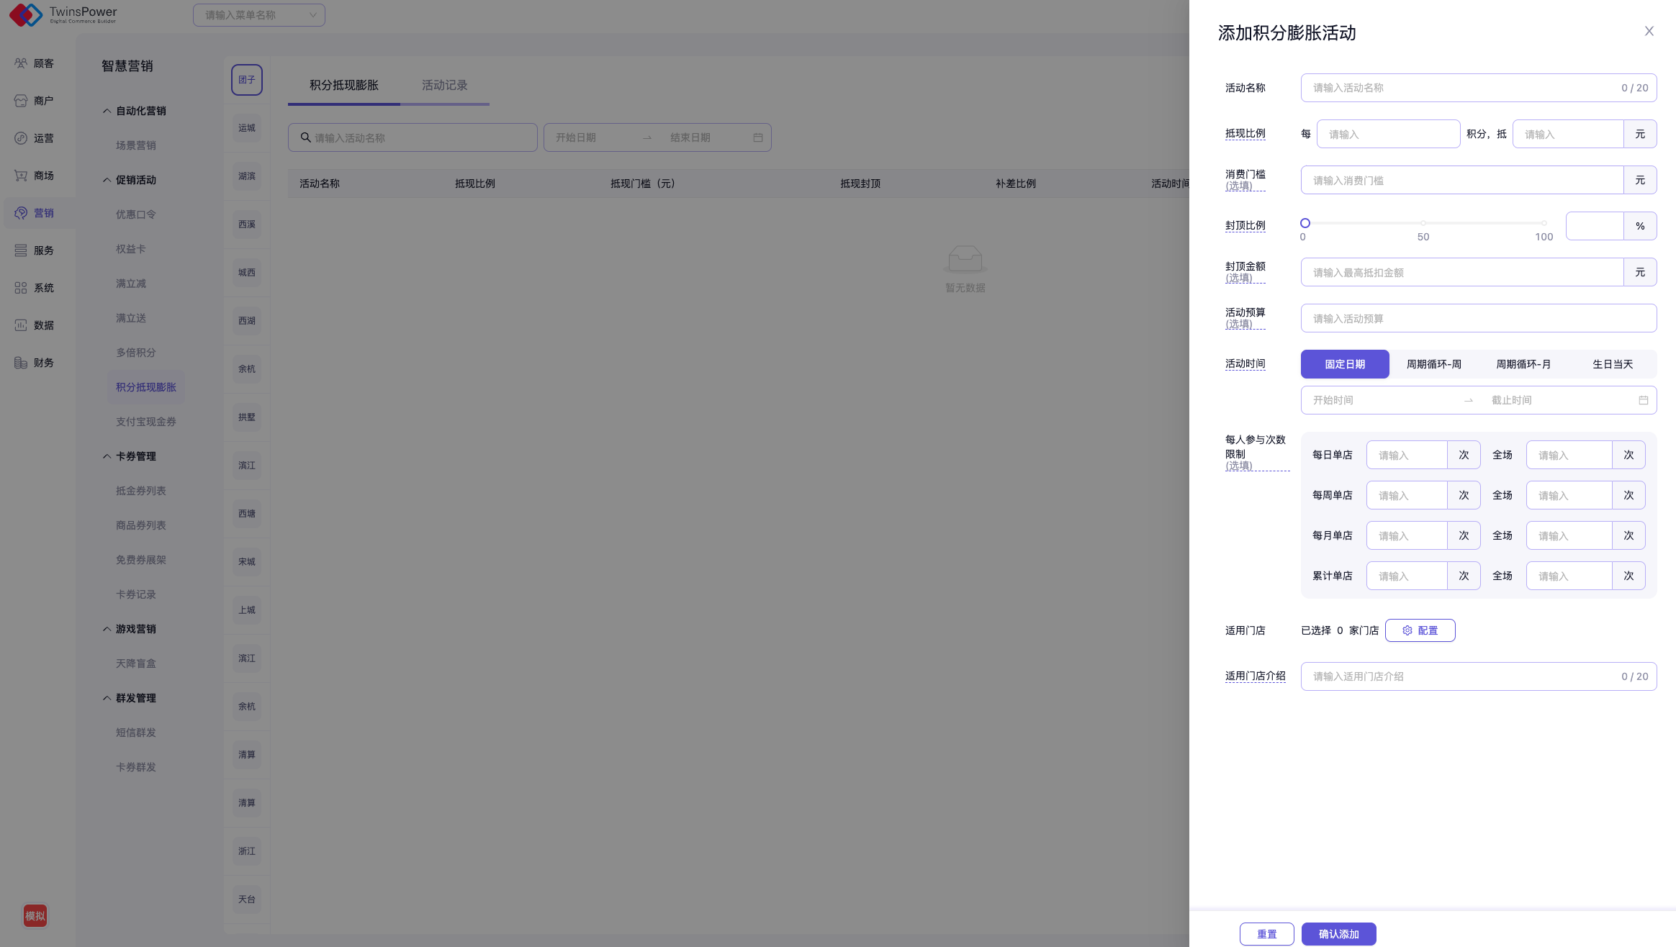This screenshot has width=1676, height=947.
Task: Click the 顾客 sidebar icon
Action: pos(21,63)
